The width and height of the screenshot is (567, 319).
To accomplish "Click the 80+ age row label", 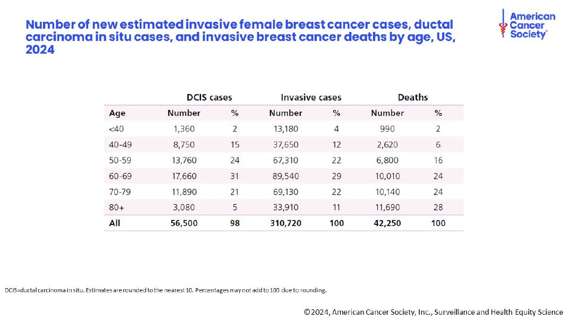I will [116, 207].
